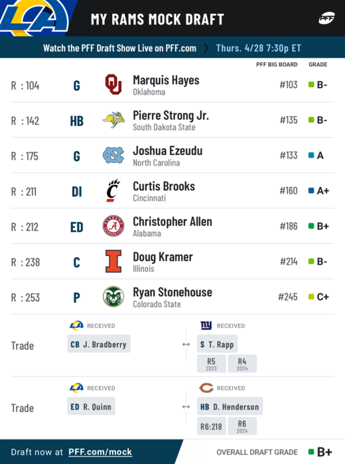Select the North Carolina Tar Heels logo

pos(113,155)
